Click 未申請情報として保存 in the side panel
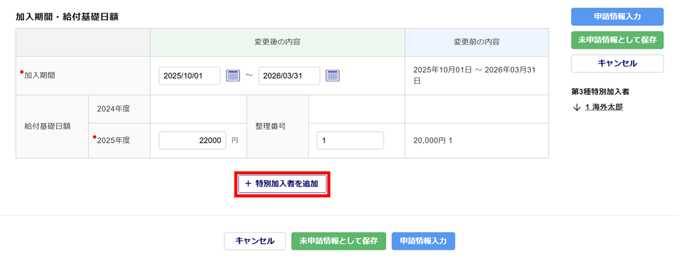Image resolution: width=679 pixels, height=259 pixels. pyautogui.click(x=617, y=40)
